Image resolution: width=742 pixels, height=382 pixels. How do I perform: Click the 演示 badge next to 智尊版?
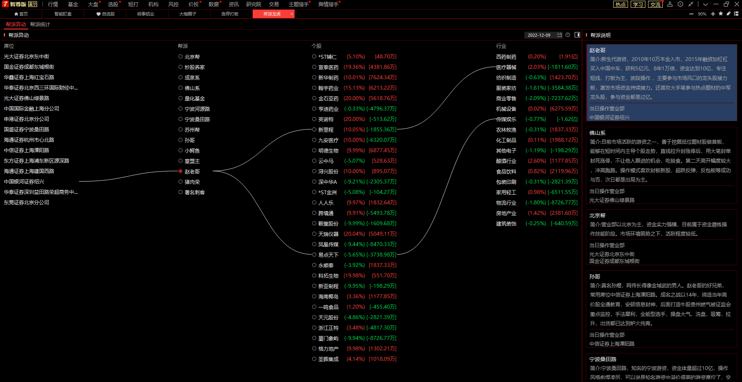click(33, 4)
